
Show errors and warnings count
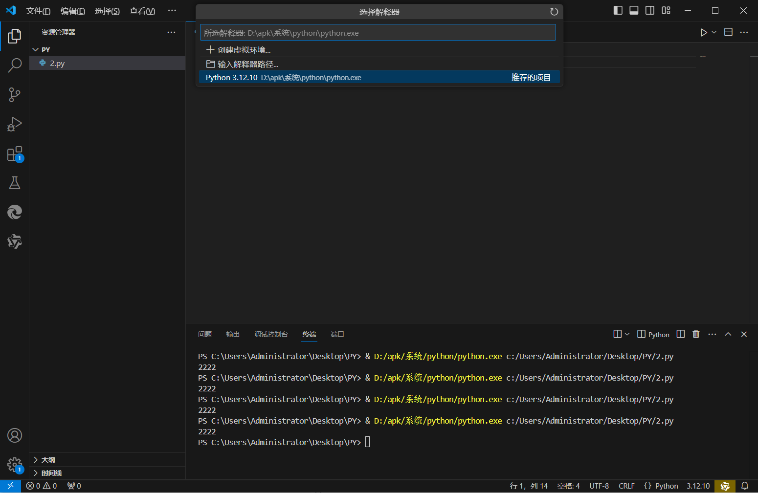coord(42,486)
